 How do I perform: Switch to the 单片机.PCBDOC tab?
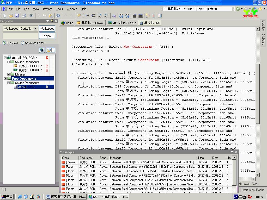click(122, 23)
